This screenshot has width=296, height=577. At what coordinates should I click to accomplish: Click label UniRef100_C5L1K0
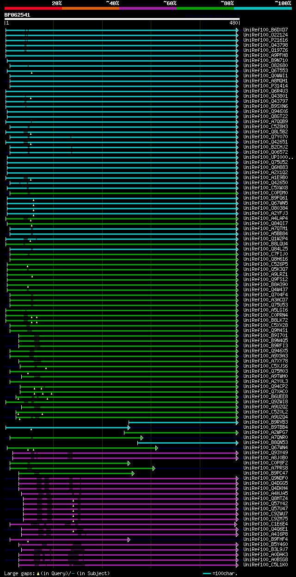click(x=266, y=564)
